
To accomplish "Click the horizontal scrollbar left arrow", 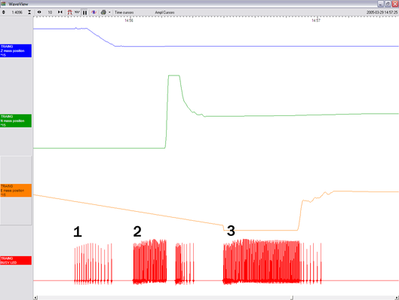I will (35, 298).
